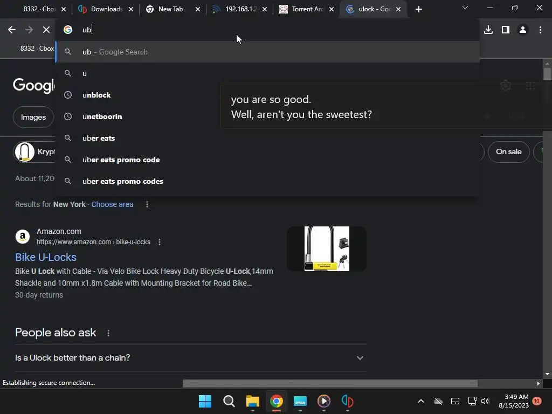The image size is (552, 414).
Task: Open the 8332 Cbox bookmark
Action: (x=37, y=48)
